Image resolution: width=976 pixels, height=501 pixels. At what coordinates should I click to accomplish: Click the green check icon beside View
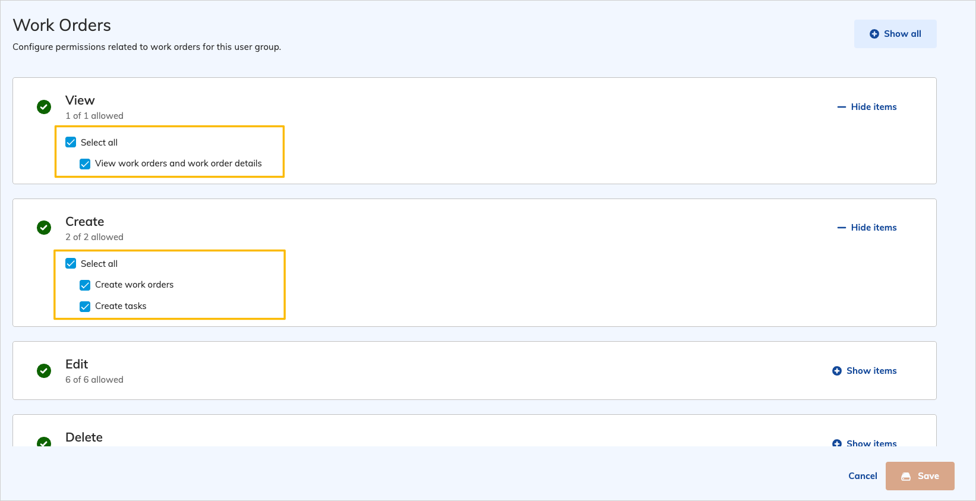[44, 107]
